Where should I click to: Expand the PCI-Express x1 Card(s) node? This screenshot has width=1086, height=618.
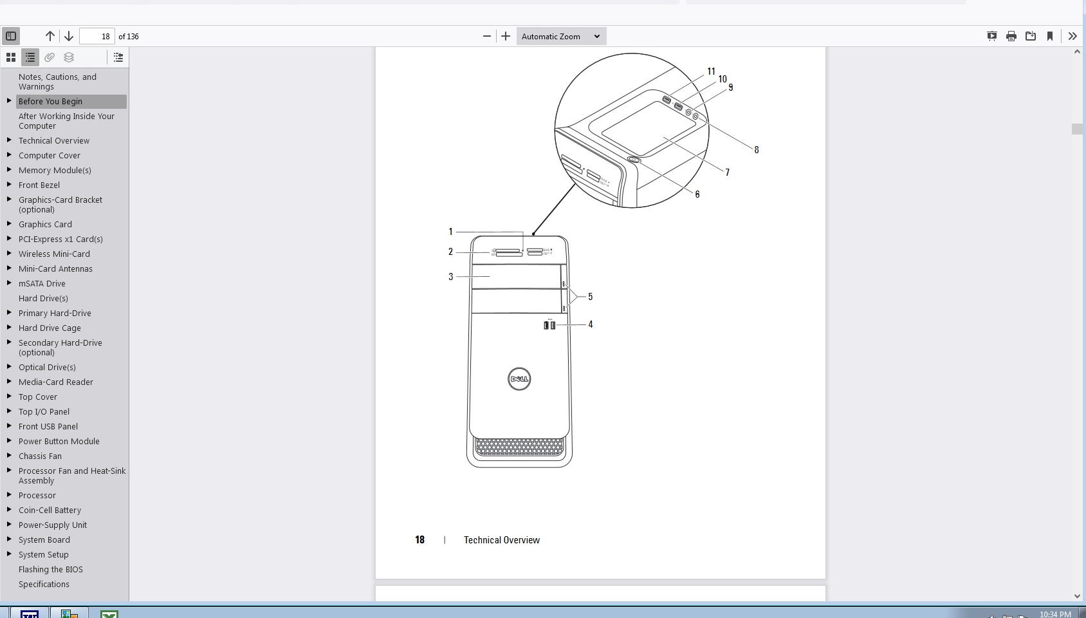tap(9, 239)
